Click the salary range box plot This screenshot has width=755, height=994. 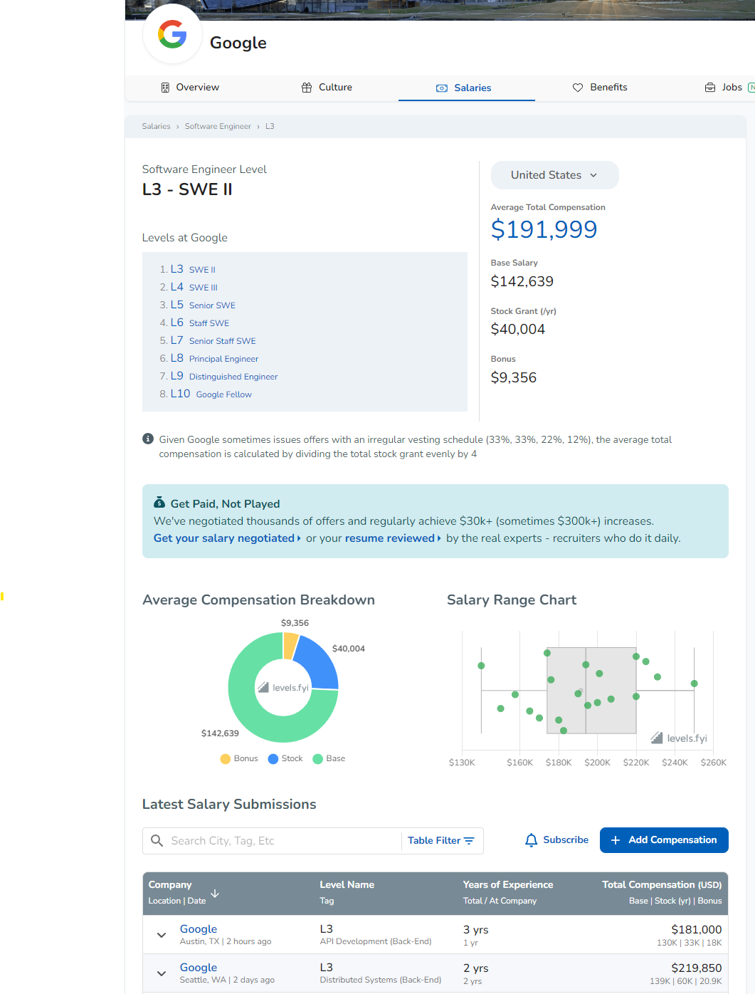coord(591,691)
